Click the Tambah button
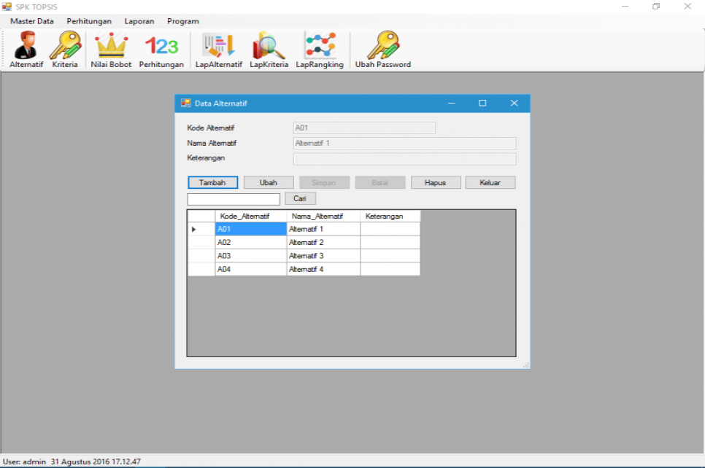This screenshot has width=705, height=468. (x=212, y=182)
